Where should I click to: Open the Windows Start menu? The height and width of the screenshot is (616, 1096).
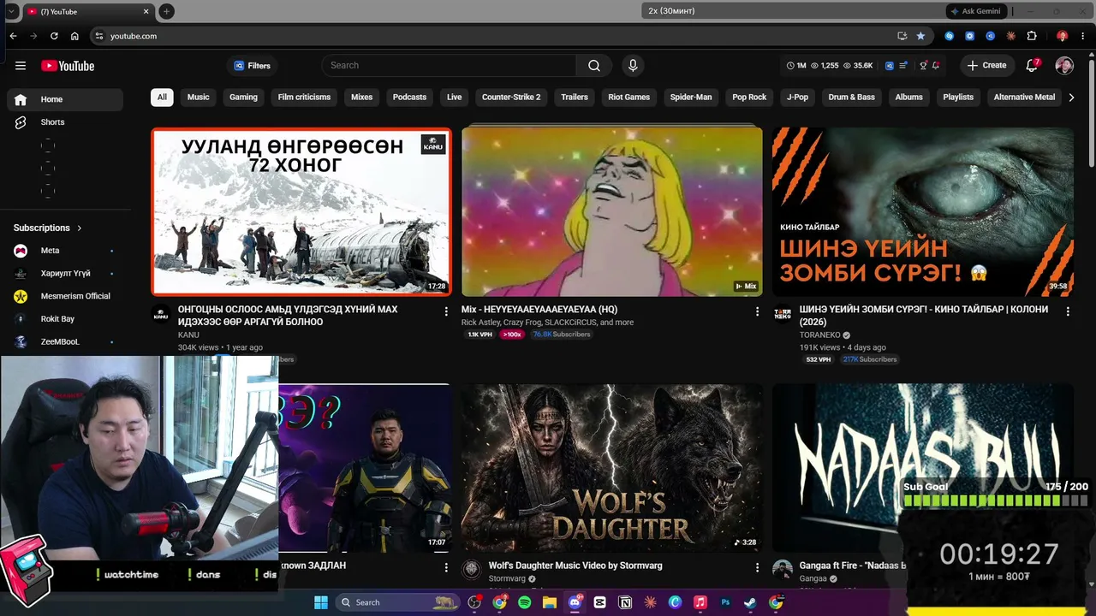click(321, 602)
